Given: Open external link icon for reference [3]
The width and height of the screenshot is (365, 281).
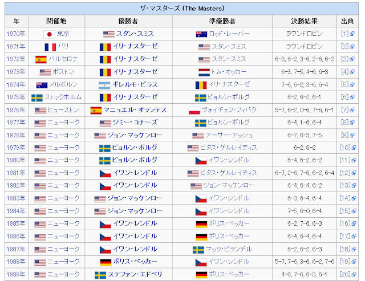Looking at the screenshot, I should click(x=352, y=59).
